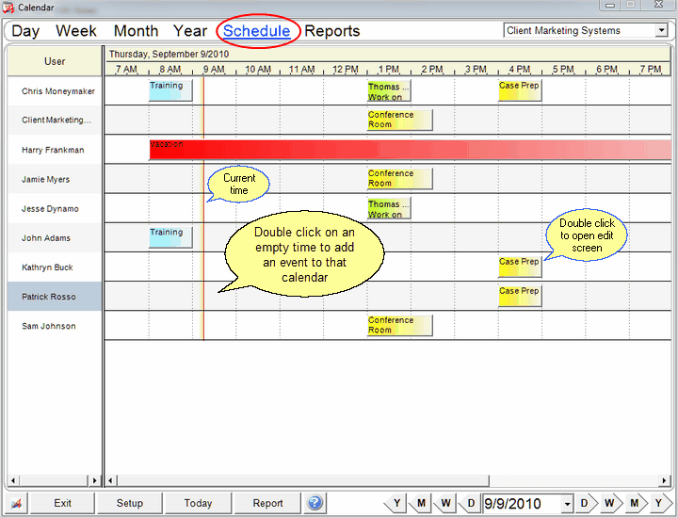Click schedule scrollbar left arrow
678x518 pixels.
(111, 480)
